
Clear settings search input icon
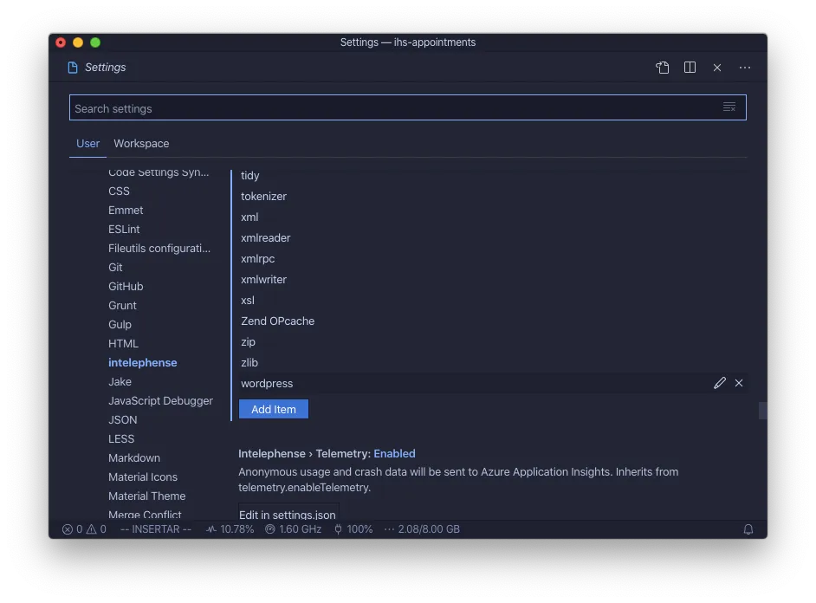(729, 107)
